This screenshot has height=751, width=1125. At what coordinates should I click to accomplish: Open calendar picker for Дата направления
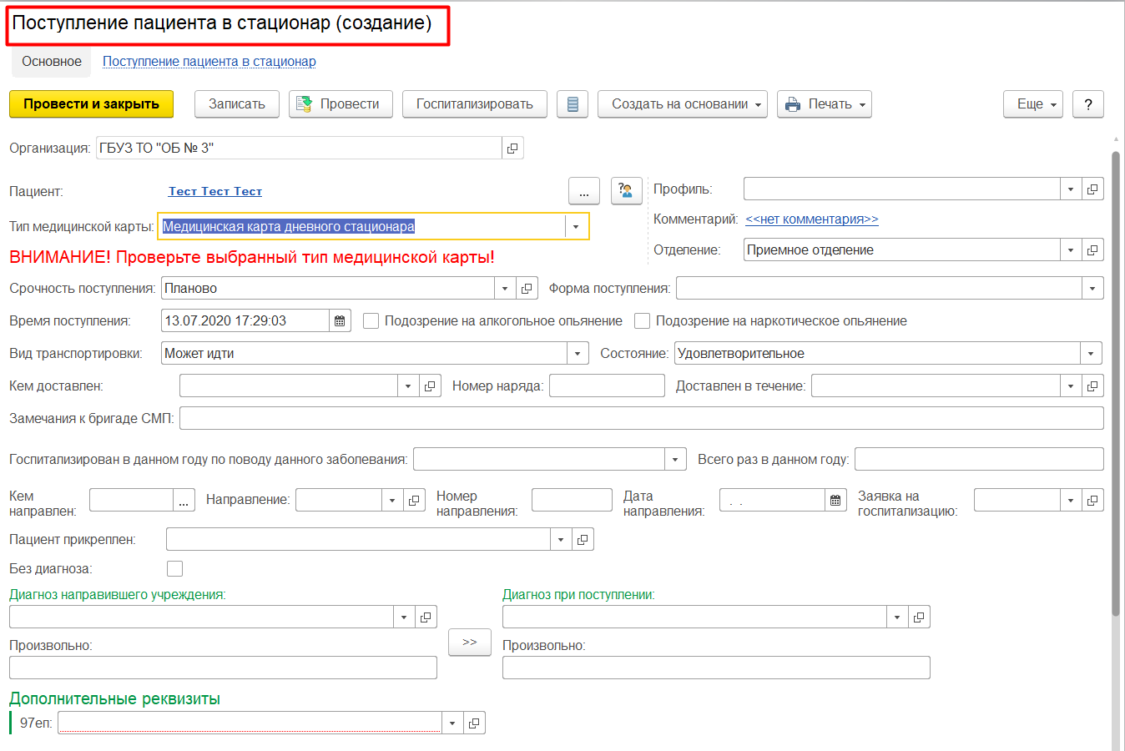coord(835,500)
